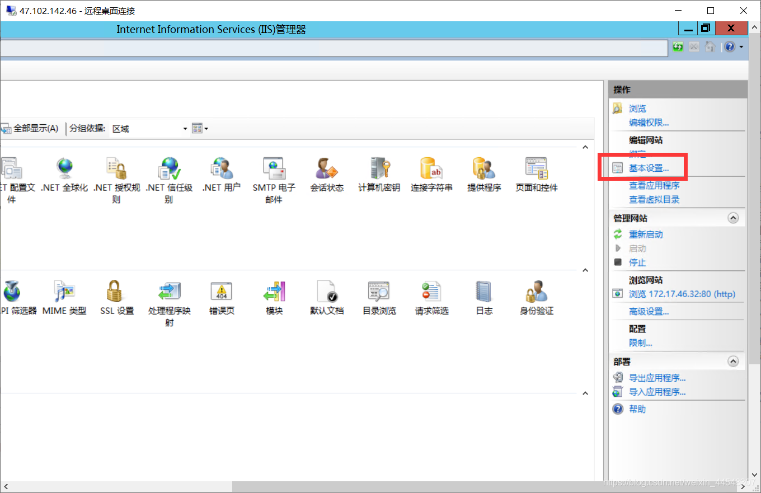This screenshot has width=761, height=493.
Task: Open the 分组依据 区域 dropdown
Action: [149, 129]
